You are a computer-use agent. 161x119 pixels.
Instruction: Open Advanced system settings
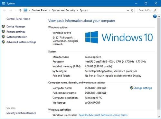(x=21, y=42)
